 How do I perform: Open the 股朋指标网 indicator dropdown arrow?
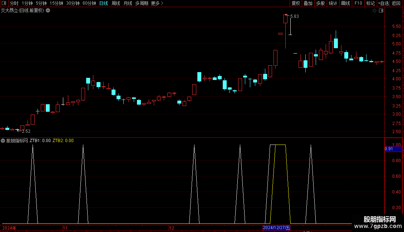pos(3,141)
